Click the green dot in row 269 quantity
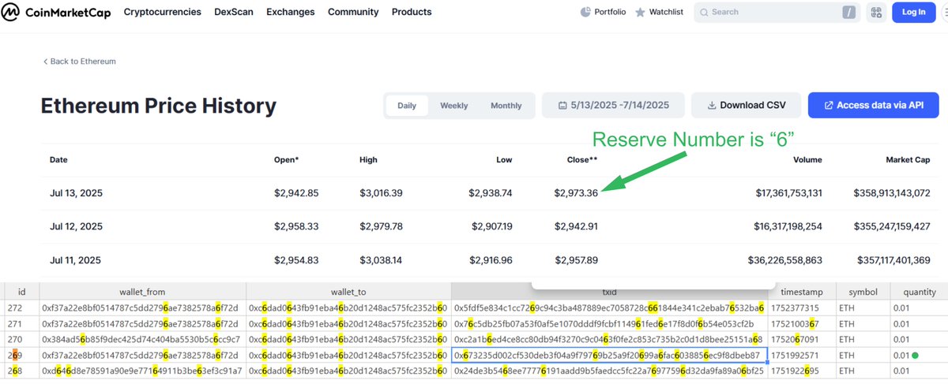The image size is (948, 384). [x=915, y=356]
